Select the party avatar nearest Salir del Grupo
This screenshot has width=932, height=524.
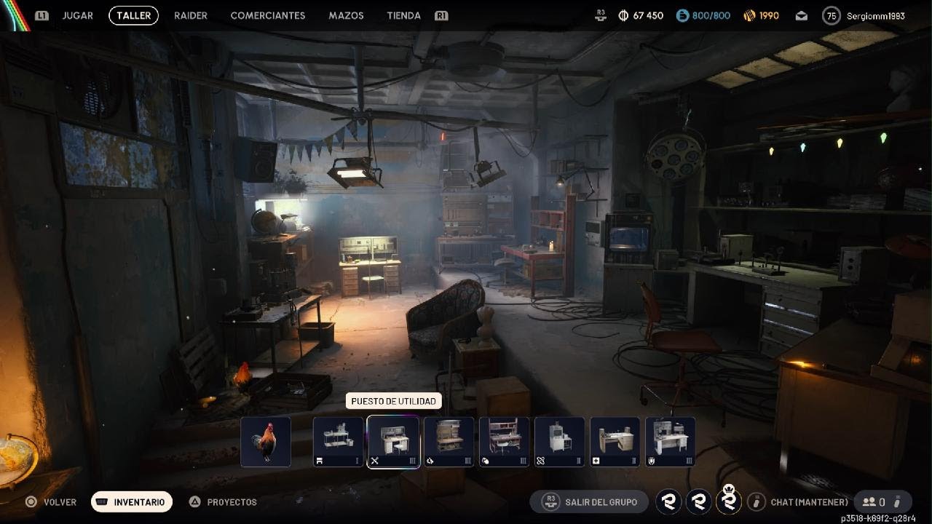[668, 501]
